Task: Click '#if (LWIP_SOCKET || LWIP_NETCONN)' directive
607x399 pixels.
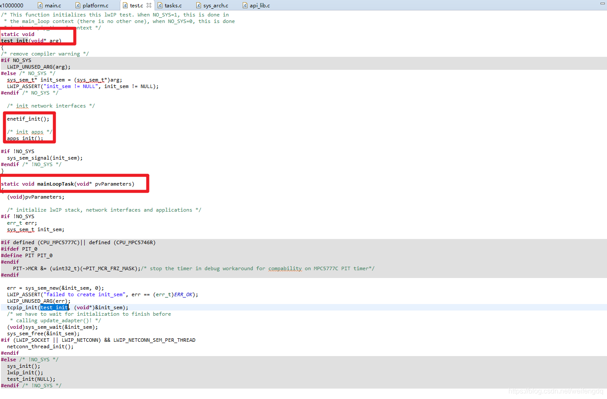Action: click(98, 340)
